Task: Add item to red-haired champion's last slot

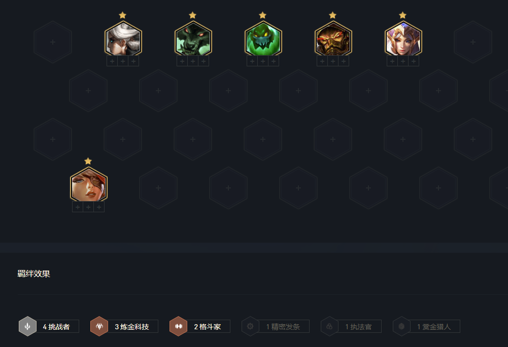Action: click(x=99, y=207)
